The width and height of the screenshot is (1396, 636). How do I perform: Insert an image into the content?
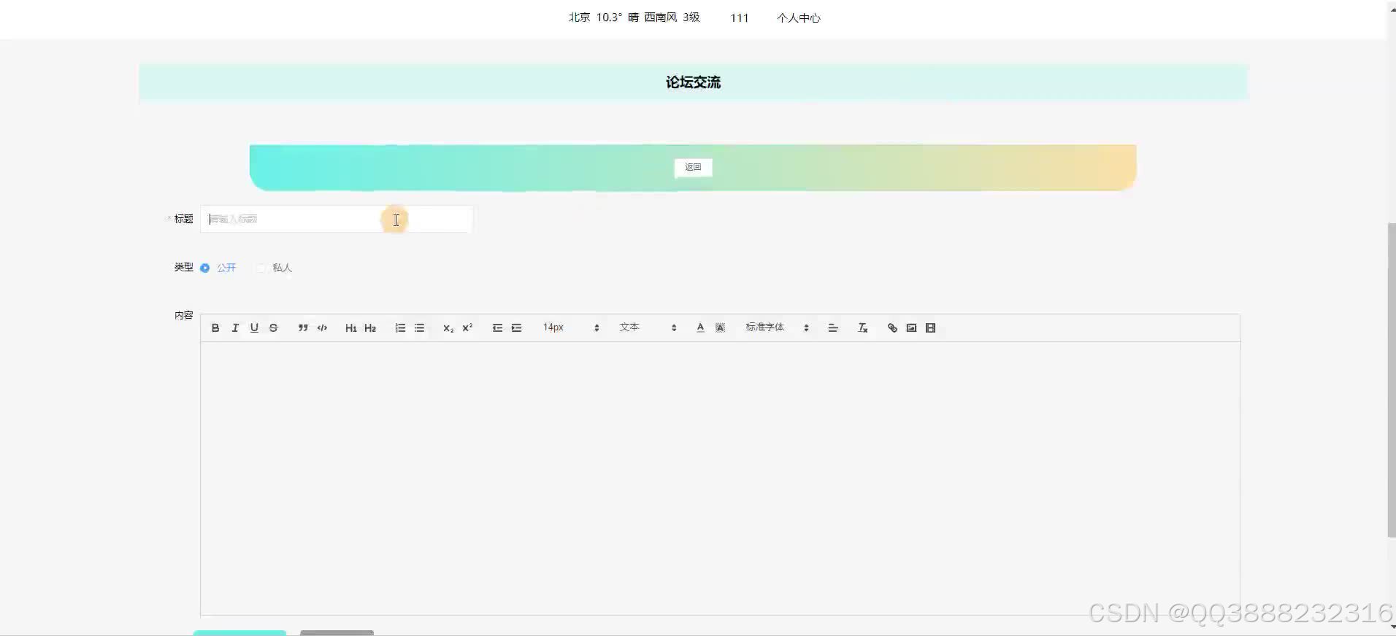pyautogui.click(x=911, y=328)
